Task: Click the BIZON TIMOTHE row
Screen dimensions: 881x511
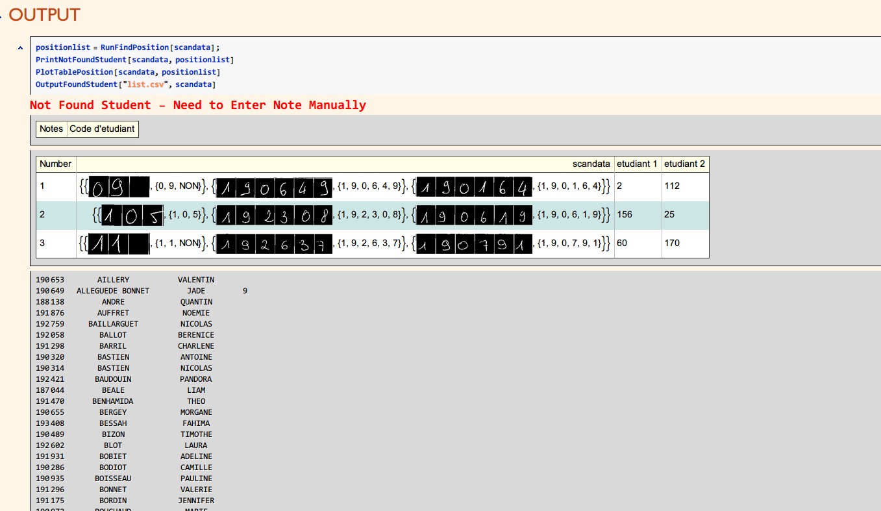Action: pyautogui.click(x=125, y=434)
